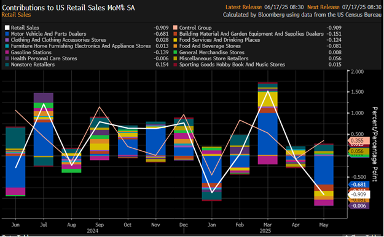The height and width of the screenshot is (237, 384).
Task: Click the Food Services And Drinking Places swatch
Action: [175, 40]
